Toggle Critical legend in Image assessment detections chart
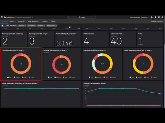Image resolution: width=165 pixels, height=123 pixels. pos(154,77)
